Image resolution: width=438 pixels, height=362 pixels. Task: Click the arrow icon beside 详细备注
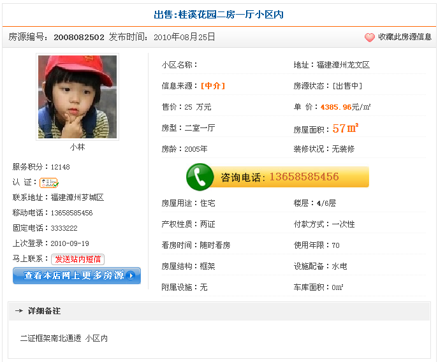pyautogui.click(x=19, y=311)
